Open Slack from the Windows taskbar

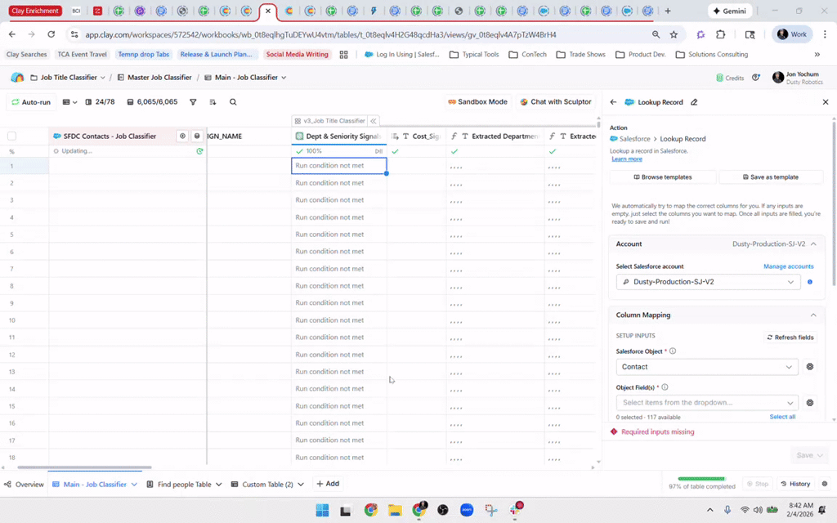(x=517, y=510)
